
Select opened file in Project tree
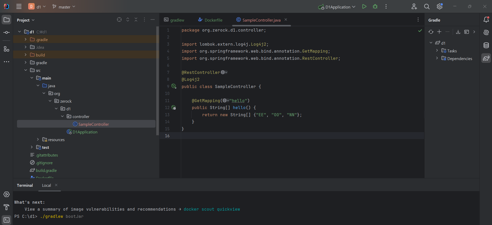click(119, 20)
